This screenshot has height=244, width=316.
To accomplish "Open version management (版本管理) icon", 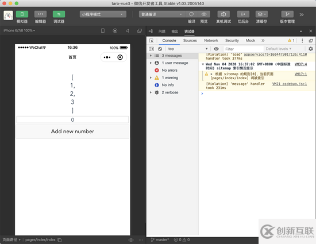I will (x=287, y=14).
